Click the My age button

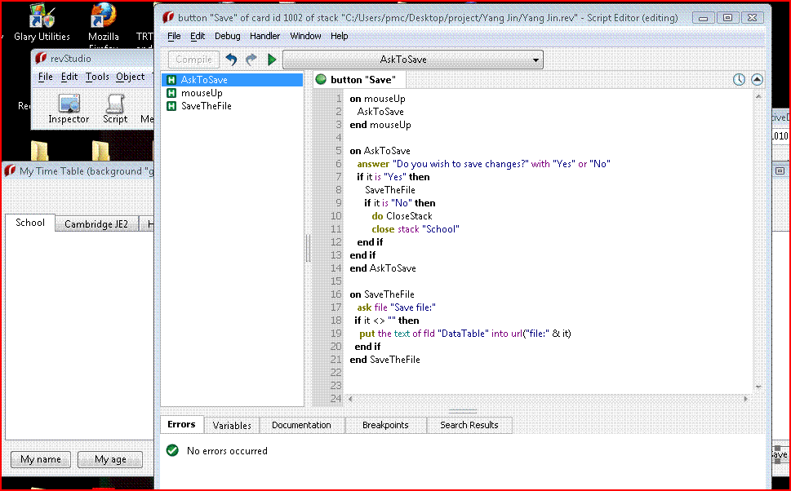click(110, 459)
